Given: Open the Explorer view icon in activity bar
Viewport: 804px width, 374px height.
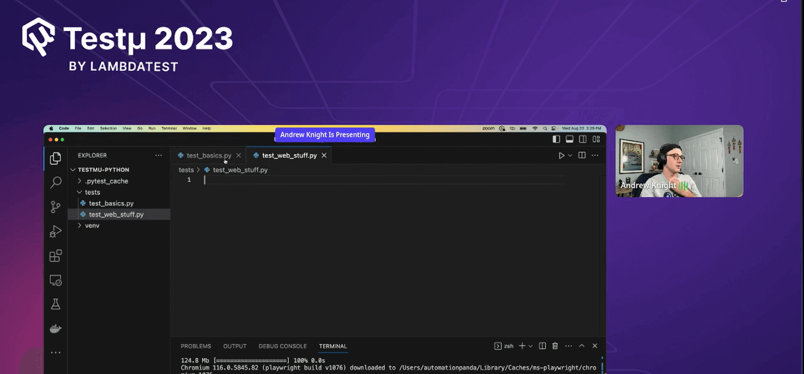Looking at the screenshot, I should (56, 158).
